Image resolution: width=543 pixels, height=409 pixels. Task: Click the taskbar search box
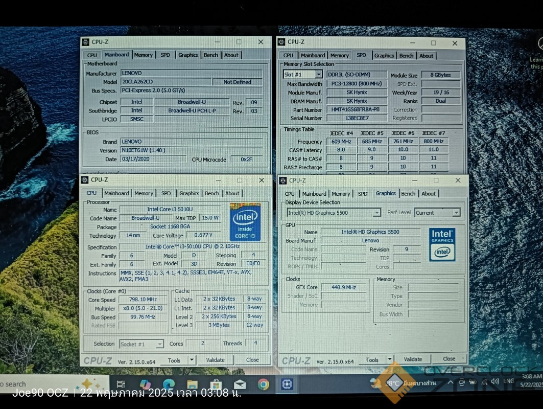pos(54,384)
